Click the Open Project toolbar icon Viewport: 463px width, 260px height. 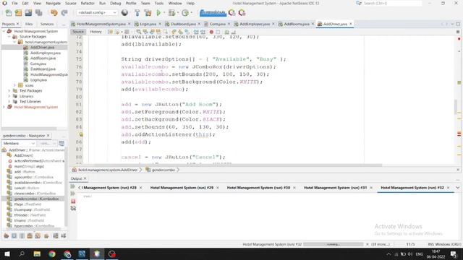[28, 13]
